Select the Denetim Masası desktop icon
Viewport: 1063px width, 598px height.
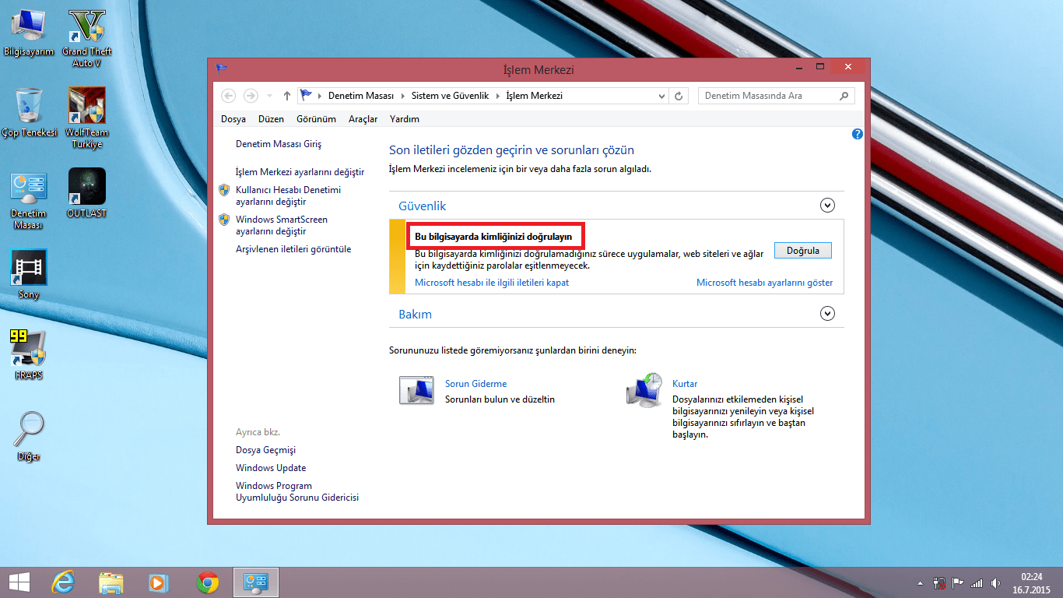pos(29,201)
